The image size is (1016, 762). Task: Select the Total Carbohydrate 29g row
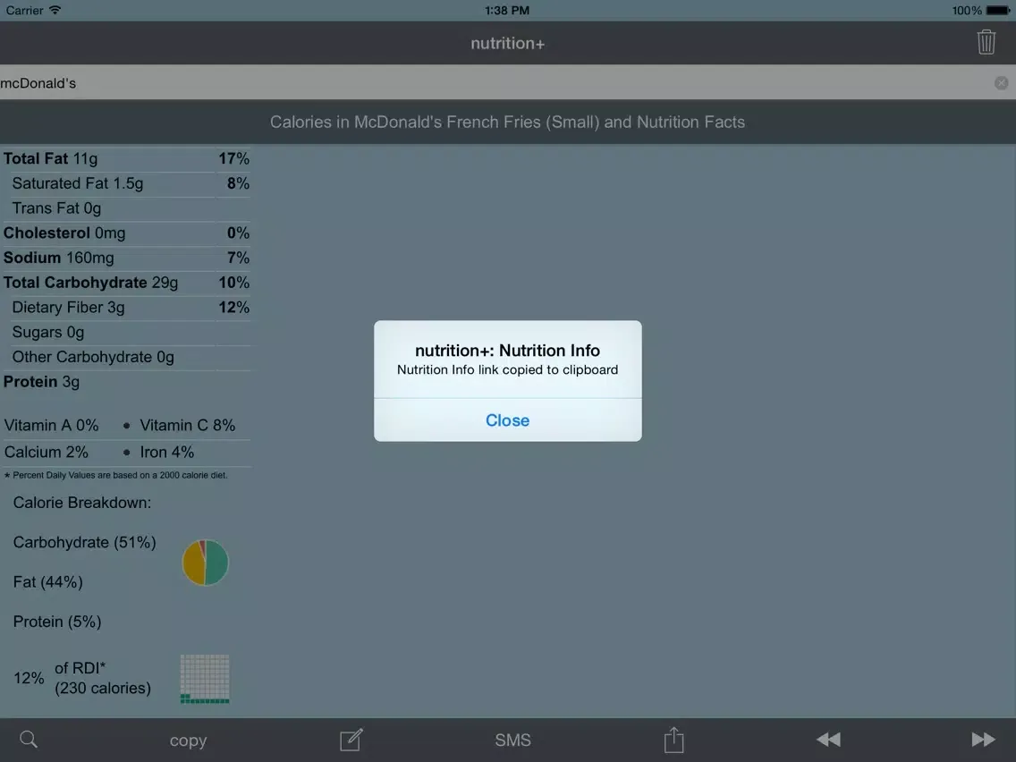point(126,284)
